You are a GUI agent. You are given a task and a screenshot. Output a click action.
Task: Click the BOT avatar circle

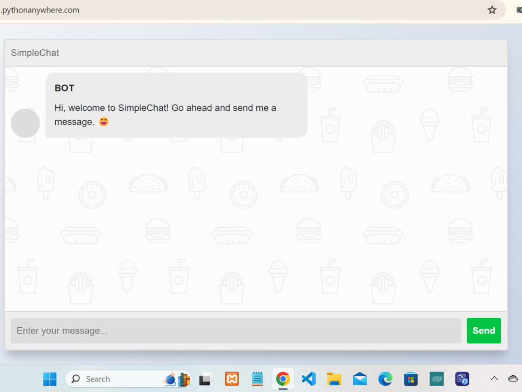click(x=25, y=123)
